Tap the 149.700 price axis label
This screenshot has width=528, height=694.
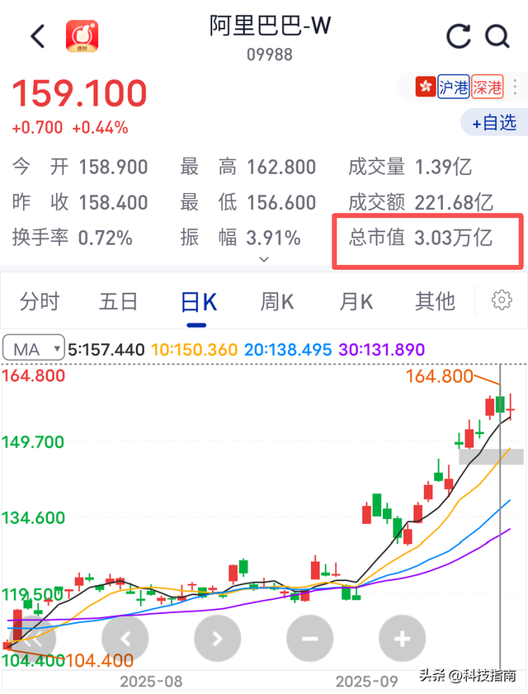tap(33, 441)
